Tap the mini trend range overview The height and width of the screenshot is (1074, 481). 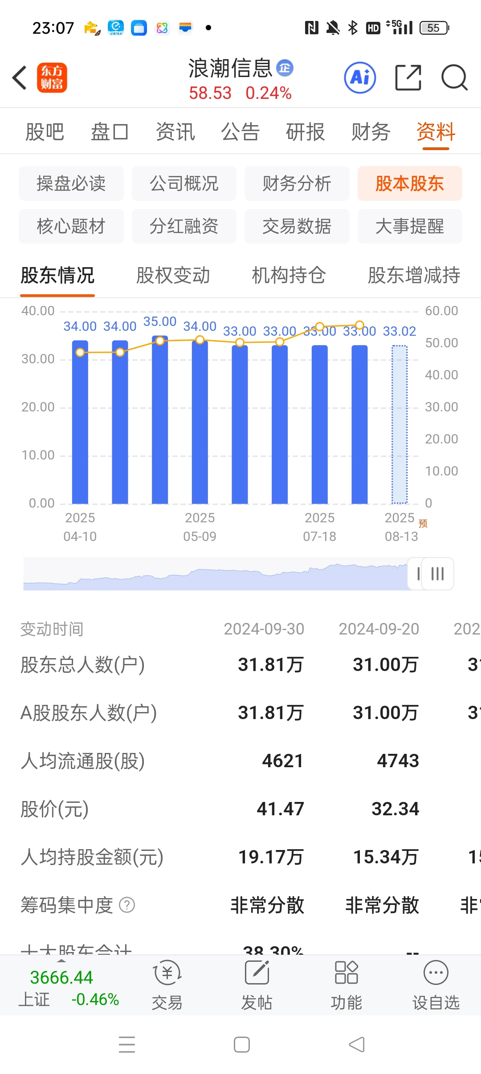pos(216,574)
